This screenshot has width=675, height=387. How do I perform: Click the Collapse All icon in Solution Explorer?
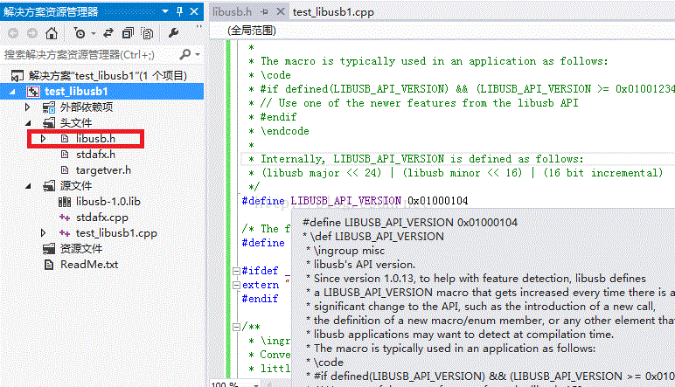[x=128, y=33]
